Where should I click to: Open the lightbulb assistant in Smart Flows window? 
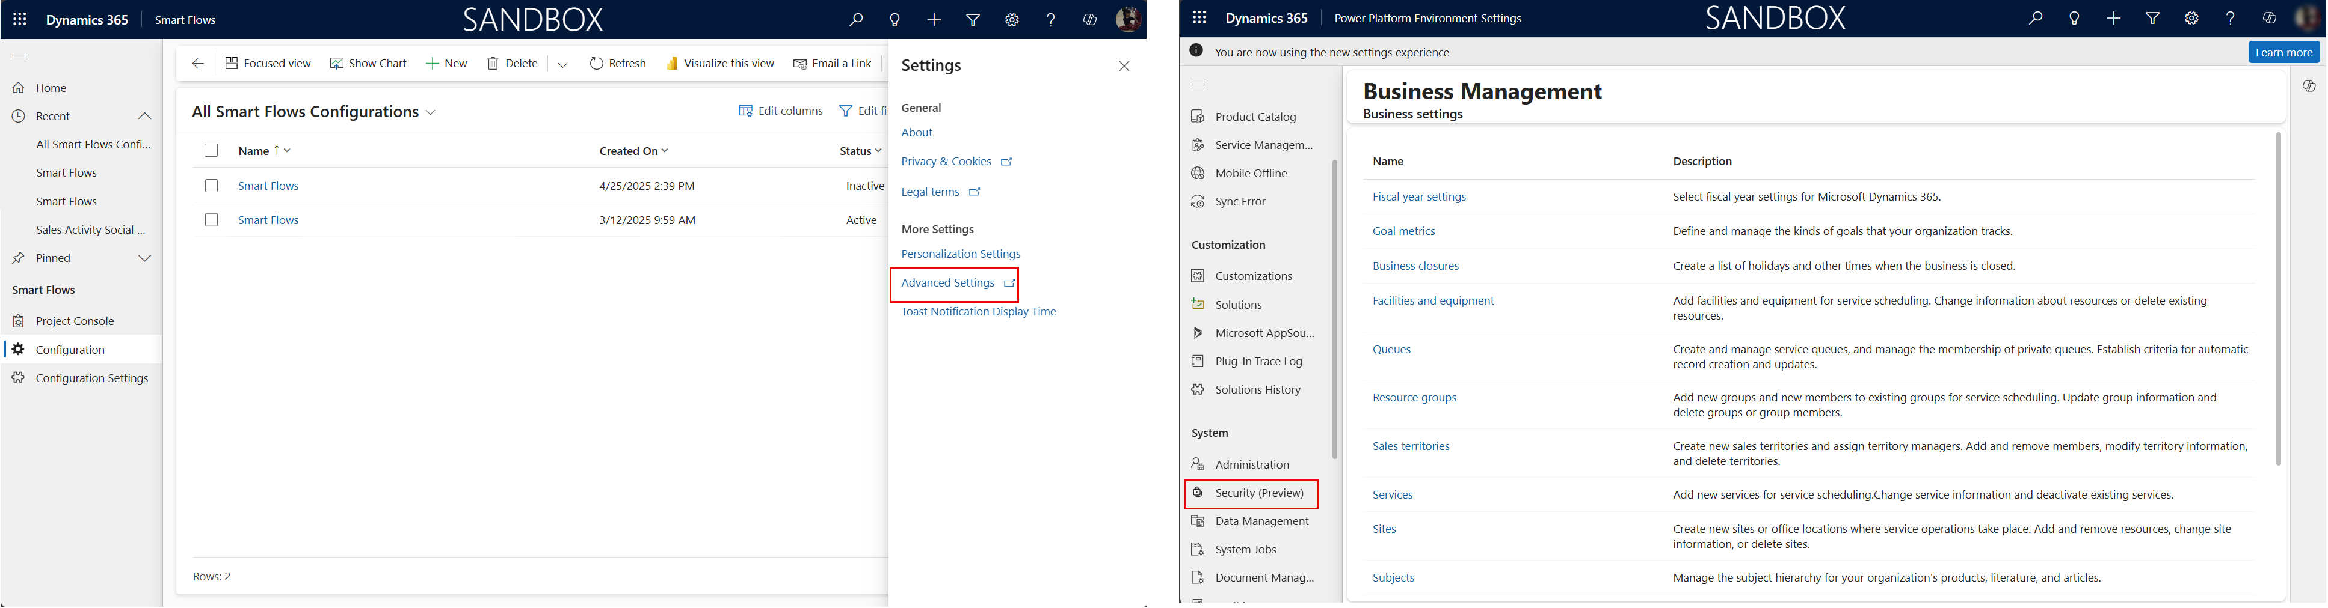click(895, 20)
